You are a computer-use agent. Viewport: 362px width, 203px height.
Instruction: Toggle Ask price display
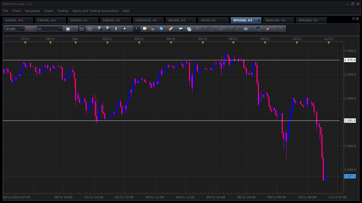click(90, 29)
